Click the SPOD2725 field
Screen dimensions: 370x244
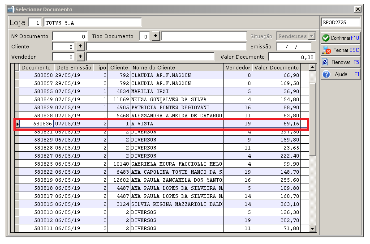coord(340,22)
